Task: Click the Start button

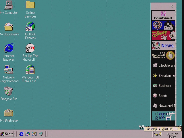Action: point(7,134)
